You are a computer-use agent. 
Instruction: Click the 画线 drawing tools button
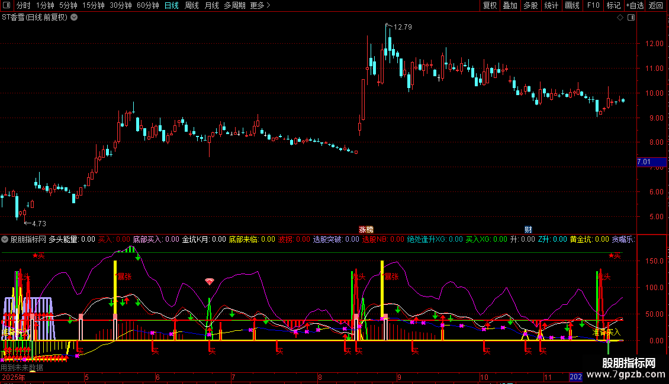572,6
